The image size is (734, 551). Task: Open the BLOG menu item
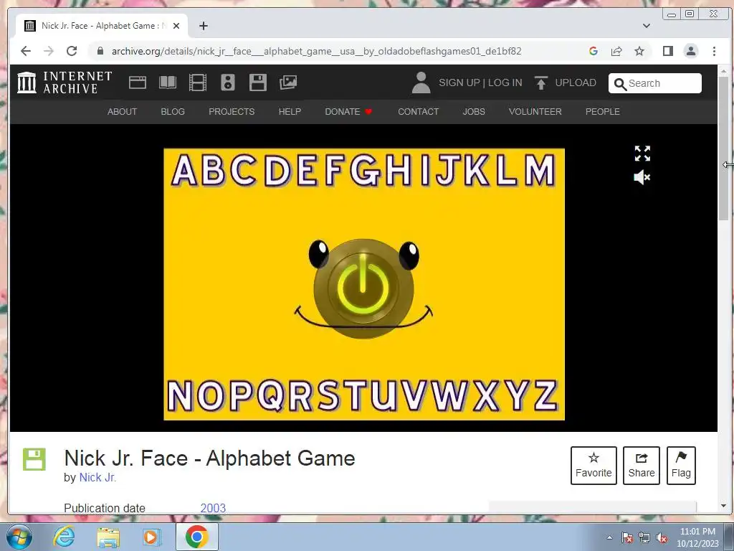pos(173,112)
